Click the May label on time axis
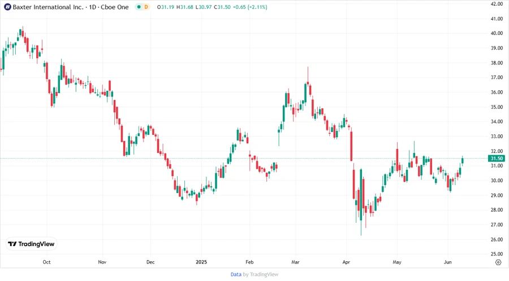This screenshot has height=281, width=509. pos(396,262)
